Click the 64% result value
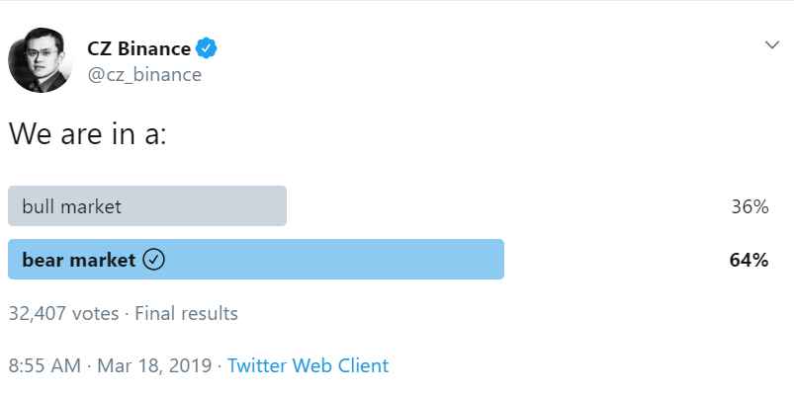The image size is (794, 394). [x=749, y=260]
